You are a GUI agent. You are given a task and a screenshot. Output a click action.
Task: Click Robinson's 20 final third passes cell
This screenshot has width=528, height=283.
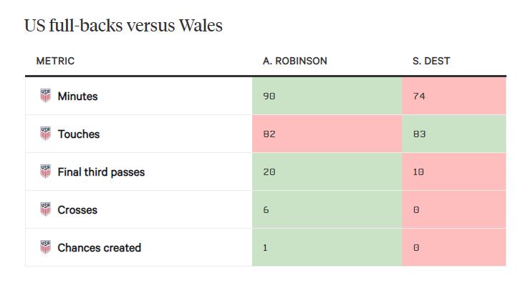click(327, 172)
